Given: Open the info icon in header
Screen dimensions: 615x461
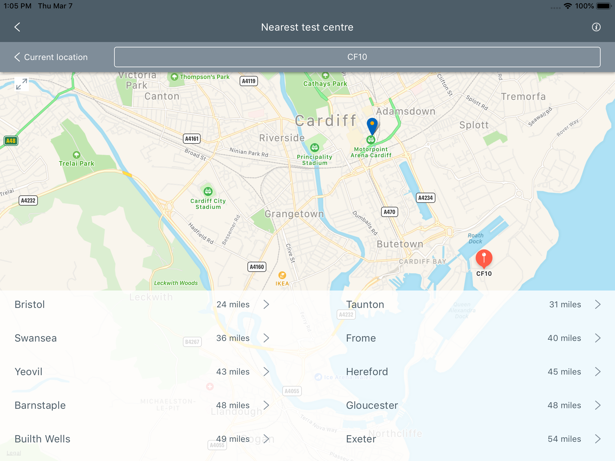Looking at the screenshot, I should click(596, 27).
